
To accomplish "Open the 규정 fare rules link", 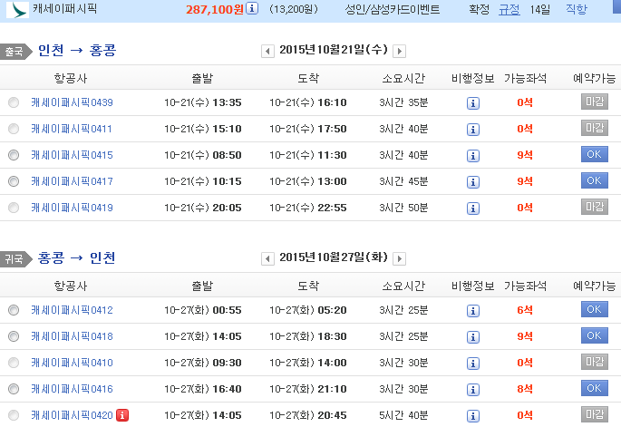I will (x=509, y=9).
